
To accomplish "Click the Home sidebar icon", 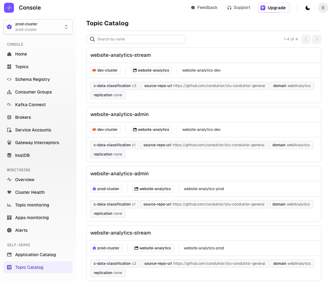I will pos(9,54).
